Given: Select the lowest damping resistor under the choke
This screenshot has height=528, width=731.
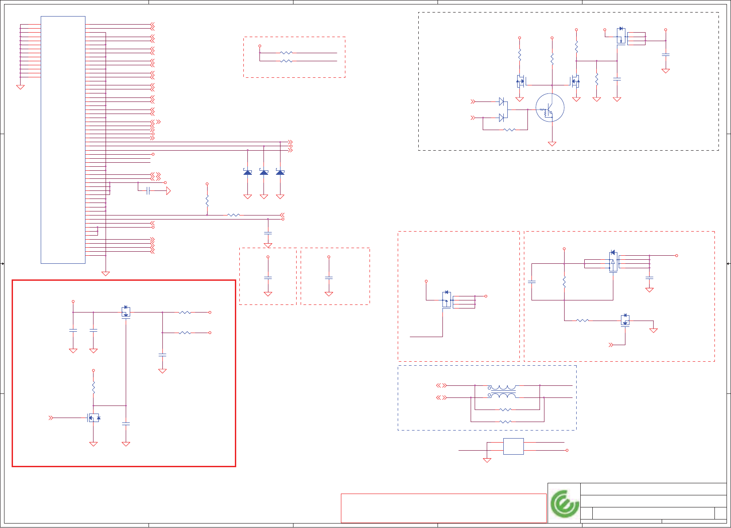Looking at the screenshot, I should pos(506,422).
